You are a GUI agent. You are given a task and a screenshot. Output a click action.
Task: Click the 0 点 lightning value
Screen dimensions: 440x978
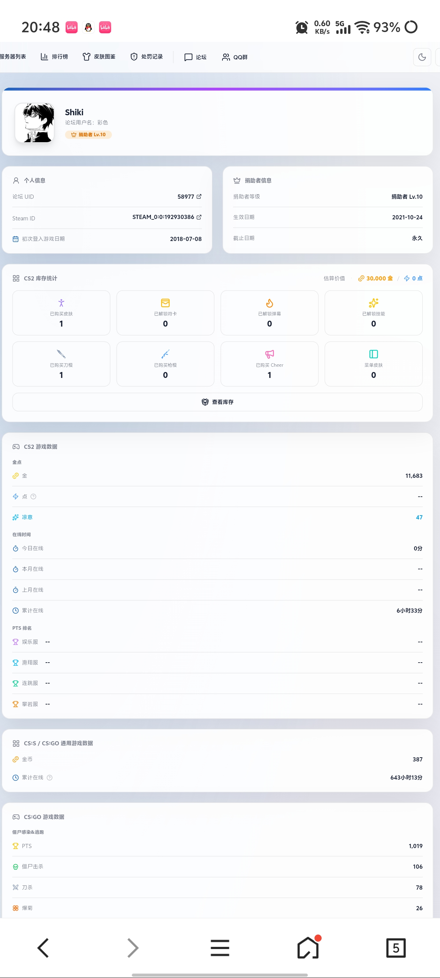[413, 278]
